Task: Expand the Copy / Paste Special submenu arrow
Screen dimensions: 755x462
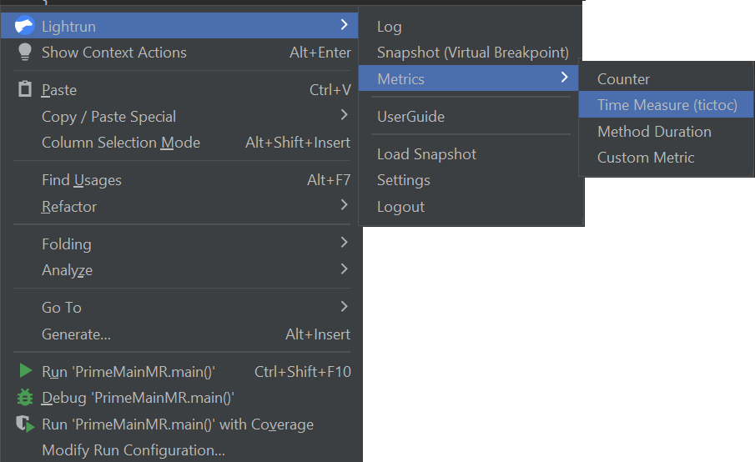Action: coord(345,115)
